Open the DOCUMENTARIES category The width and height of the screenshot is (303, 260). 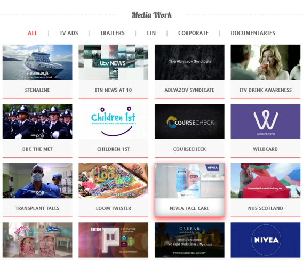[253, 33]
